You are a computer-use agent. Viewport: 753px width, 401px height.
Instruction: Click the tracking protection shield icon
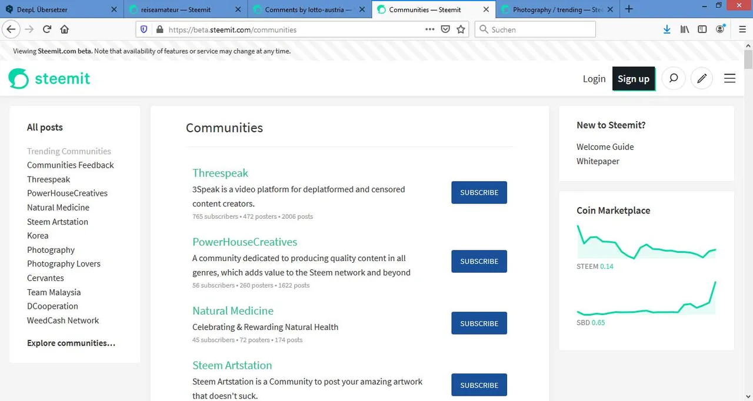click(145, 29)
